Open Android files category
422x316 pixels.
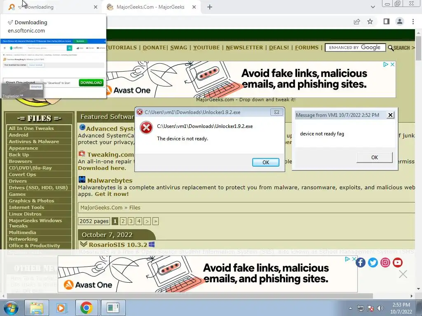18,135
